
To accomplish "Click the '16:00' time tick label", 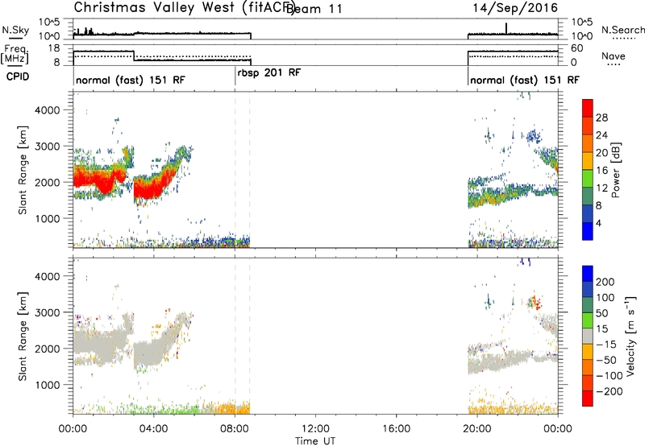I will pyautogui.click(x=396, y=429).
